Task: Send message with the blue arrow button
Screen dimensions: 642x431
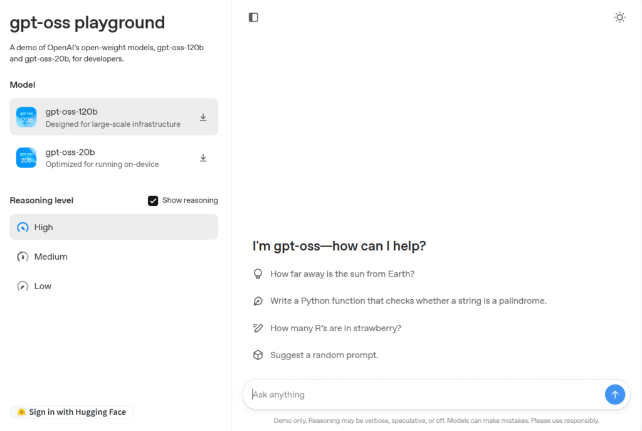Action: [614, 394]
